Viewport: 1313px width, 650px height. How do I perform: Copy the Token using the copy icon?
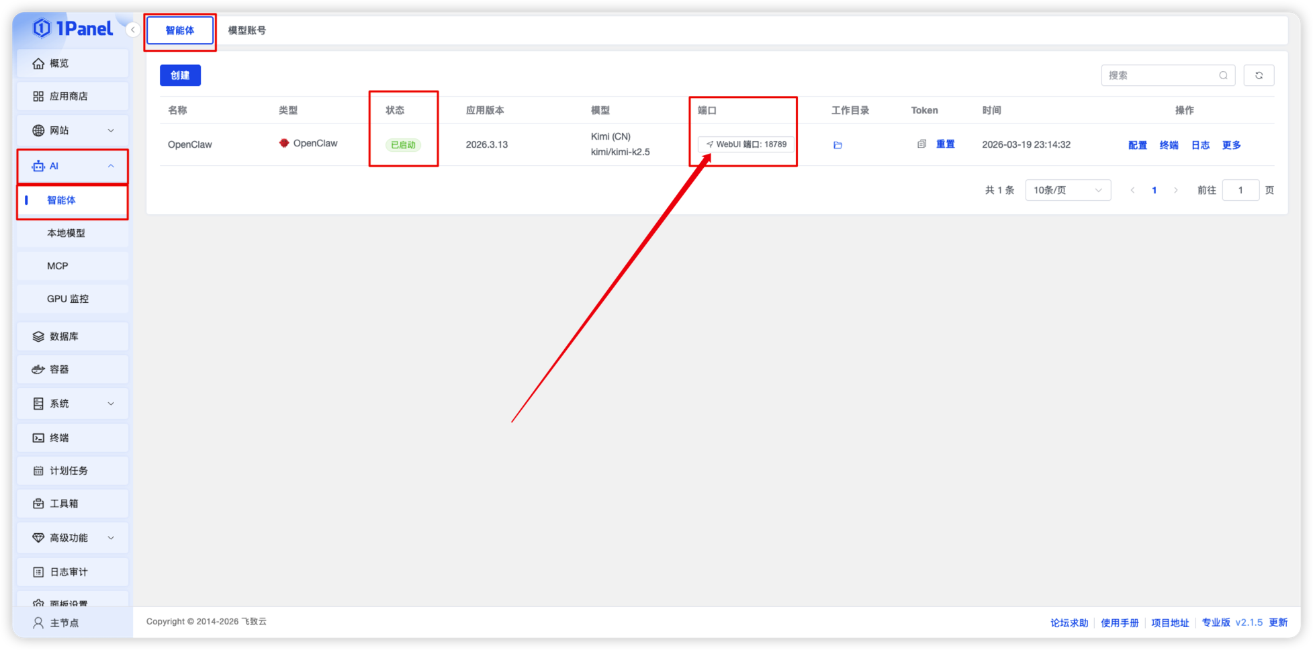[x=921, y=144]
